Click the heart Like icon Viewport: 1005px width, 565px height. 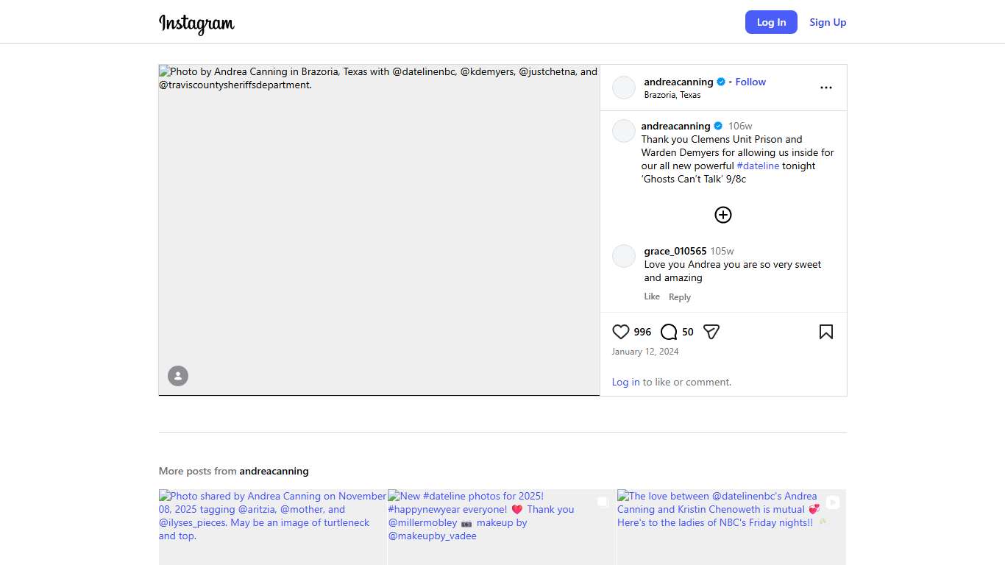[x=621, y=332]
